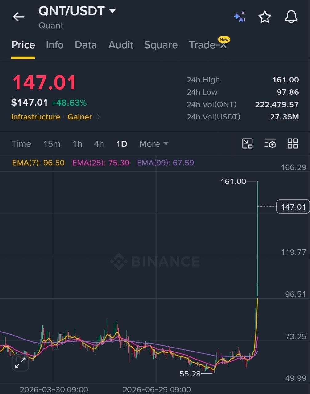
Task: Tap the Quant subtitle under pair name
Action: click(x=51, y=26)
